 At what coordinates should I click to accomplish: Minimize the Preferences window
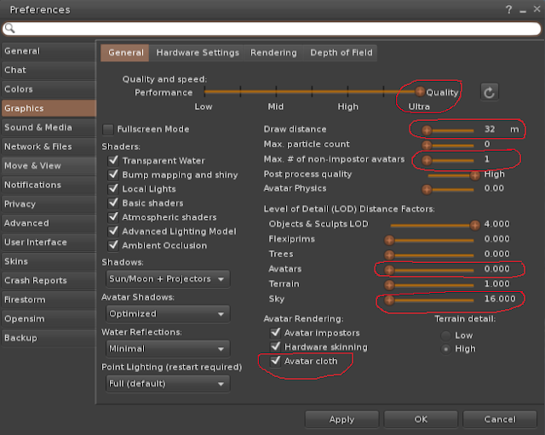tap(523, 11)
